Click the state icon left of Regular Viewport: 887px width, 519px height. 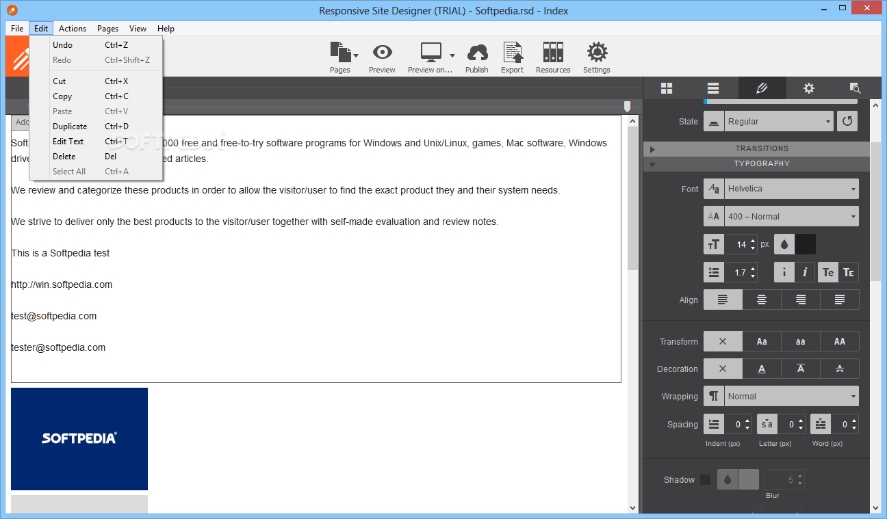(x=714, y=121)
